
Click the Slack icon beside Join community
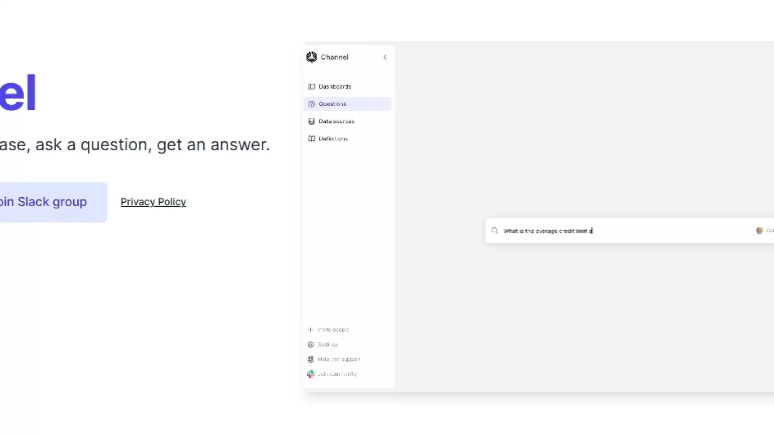[311, 374]
